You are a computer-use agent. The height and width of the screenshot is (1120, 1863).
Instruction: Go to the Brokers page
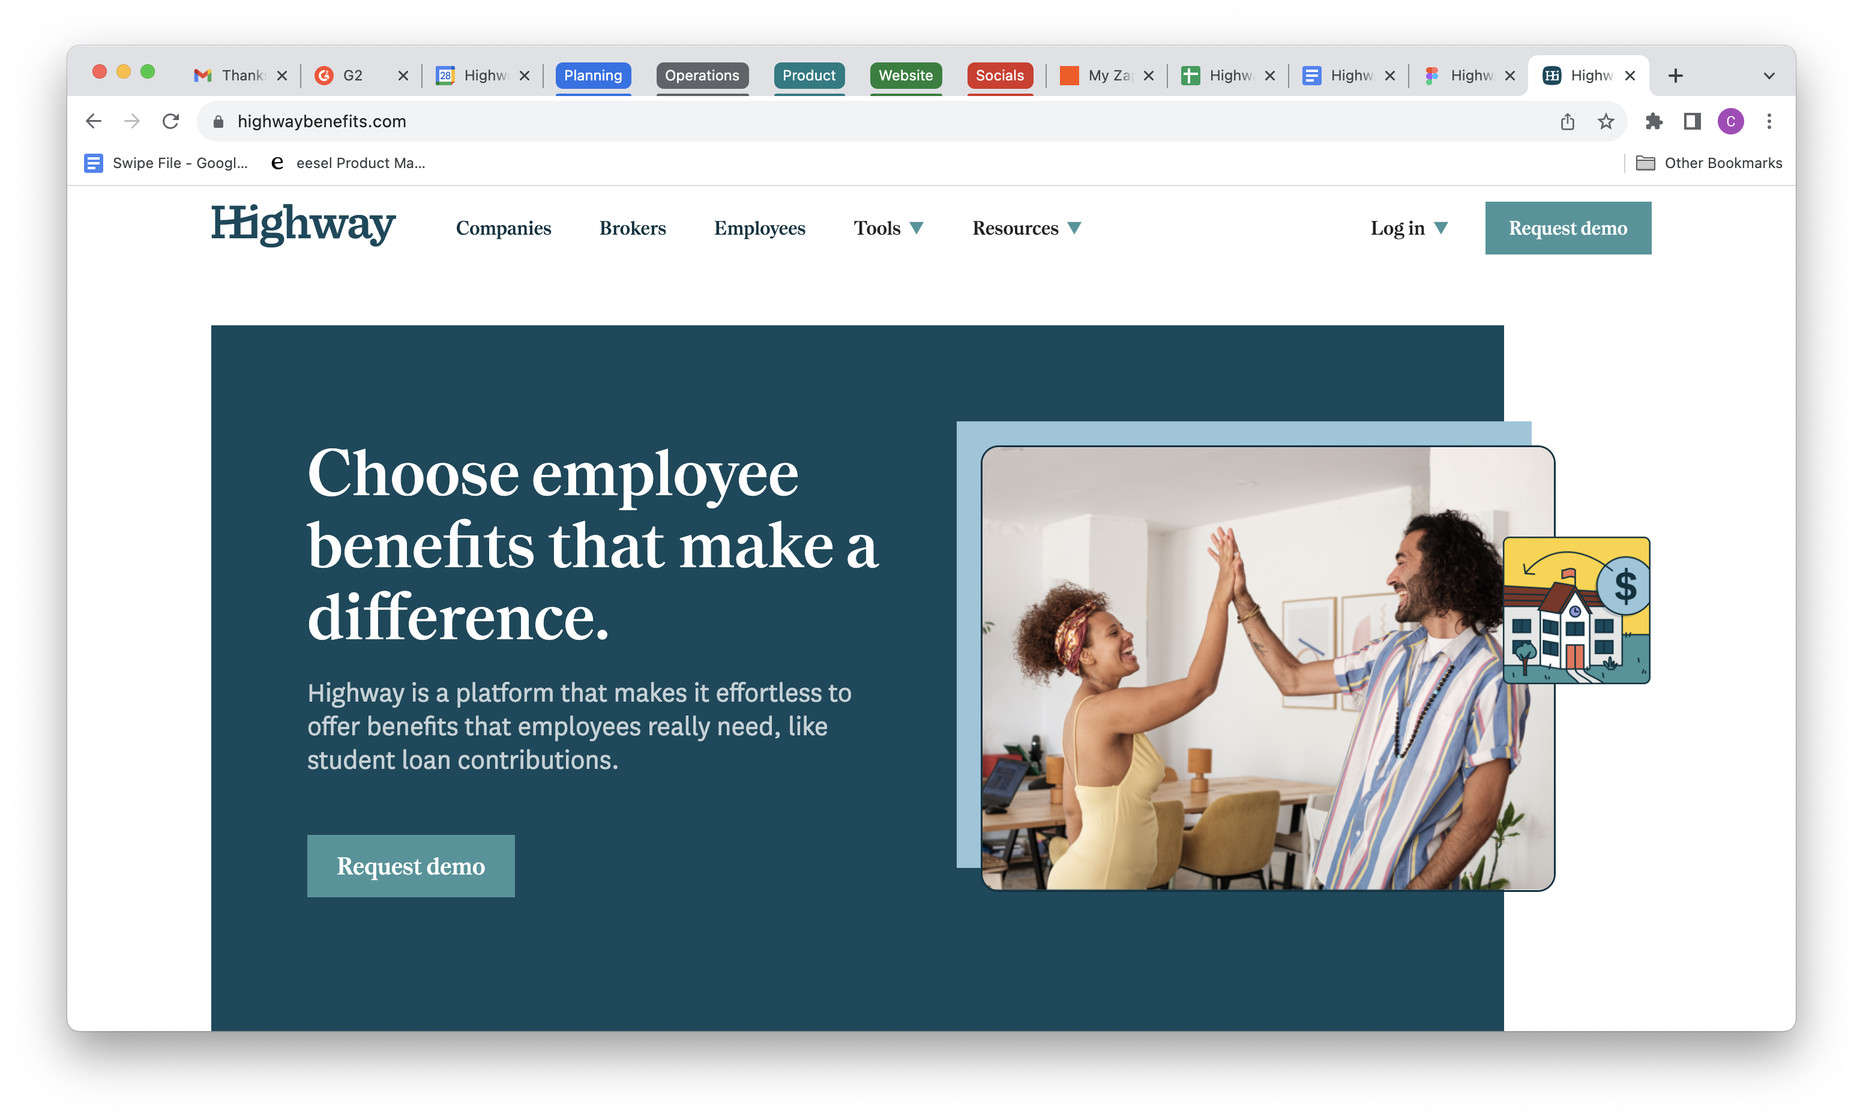click(x=633, y=228)
